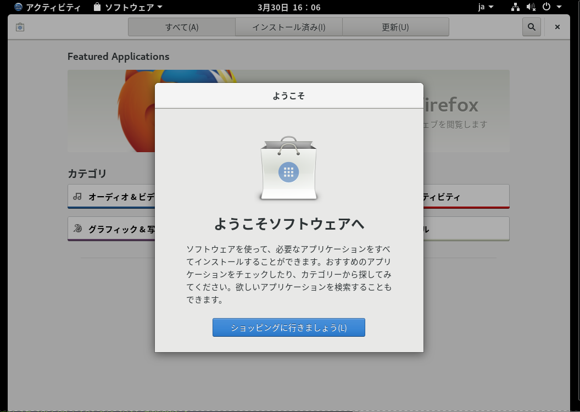Open the アクティビティ overview
Screen dimensions: 580x412
[x=47, y=7]
